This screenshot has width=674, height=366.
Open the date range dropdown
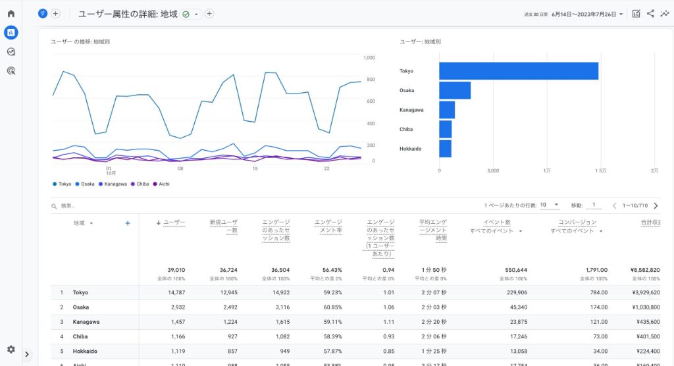pos(573,14)
